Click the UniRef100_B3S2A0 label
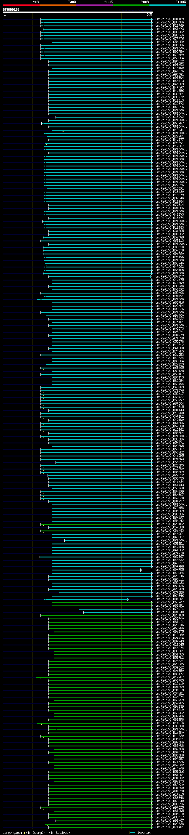This screenshot has width=189, height=835. (x=170, y=286)
